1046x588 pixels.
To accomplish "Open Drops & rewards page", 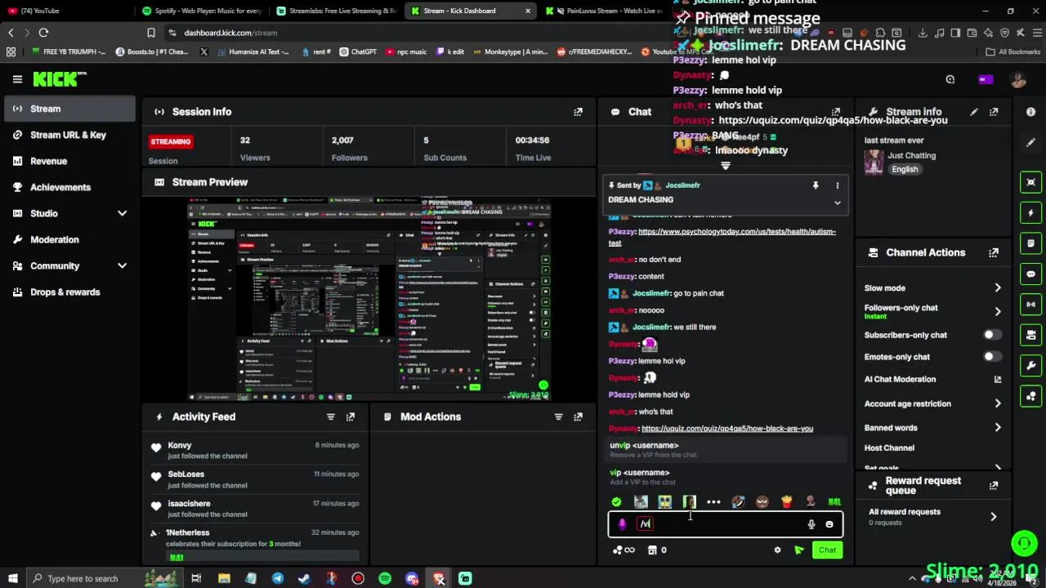I will 69,292.
